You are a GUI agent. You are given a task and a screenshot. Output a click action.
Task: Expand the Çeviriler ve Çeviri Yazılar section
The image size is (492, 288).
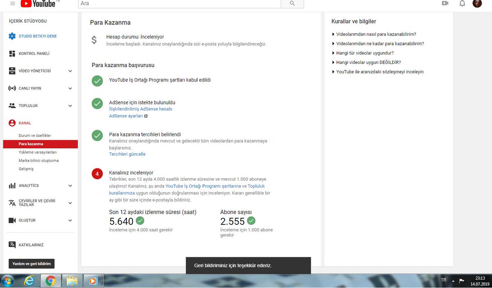pyautogui.click(x=70, y=203)
